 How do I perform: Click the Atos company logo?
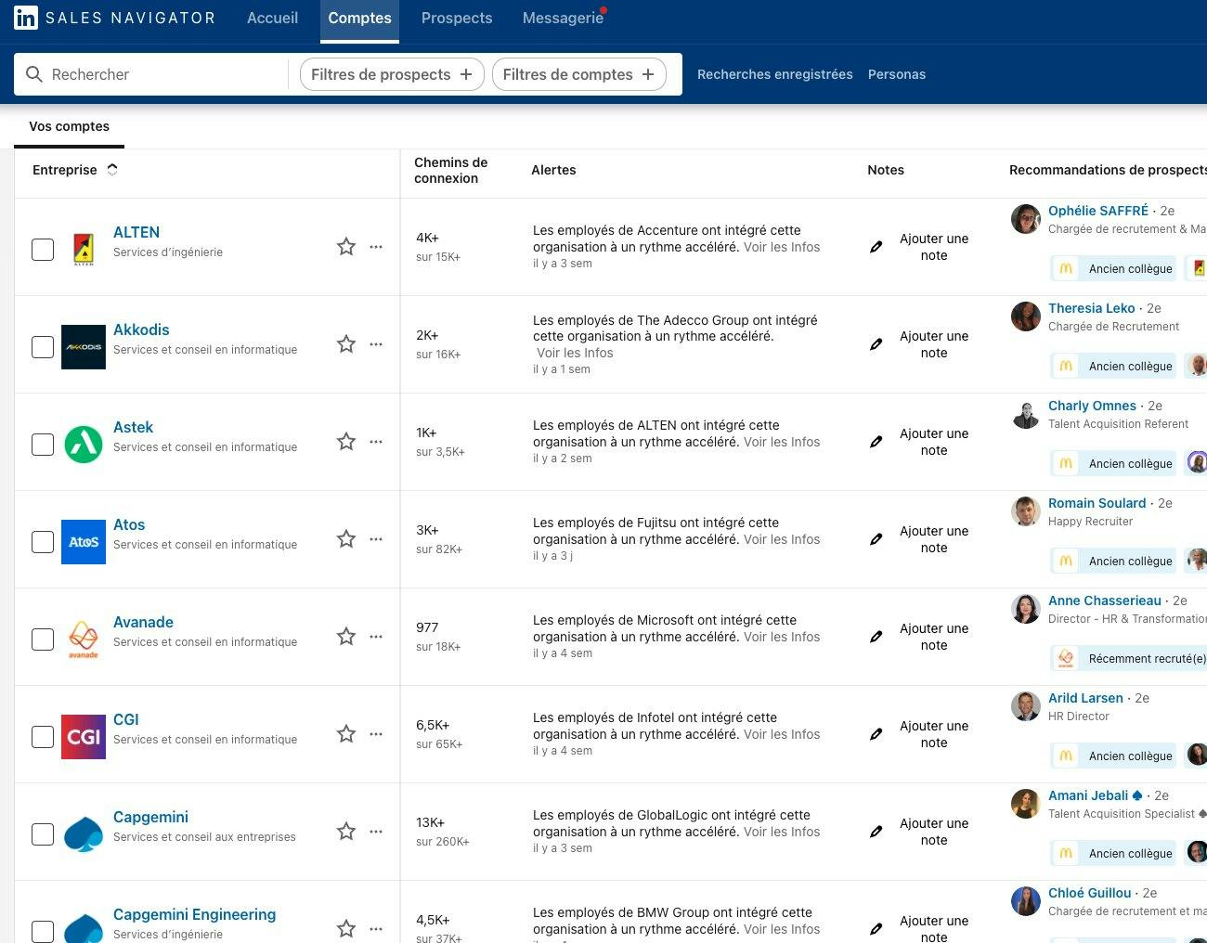[x=84, y=542]
